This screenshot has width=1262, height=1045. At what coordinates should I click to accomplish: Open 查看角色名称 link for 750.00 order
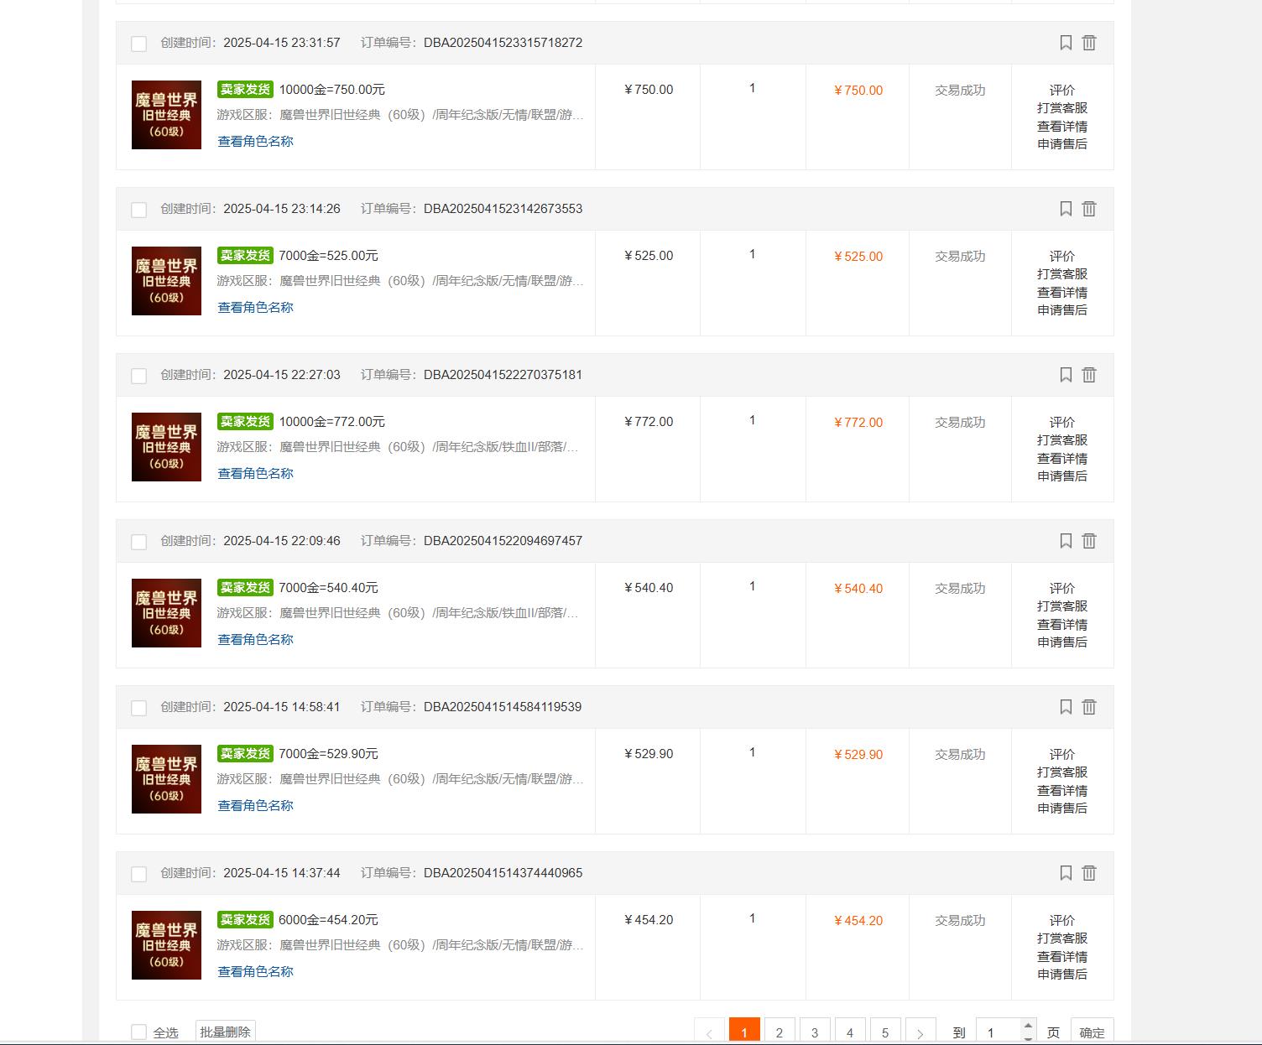(255, 142)
